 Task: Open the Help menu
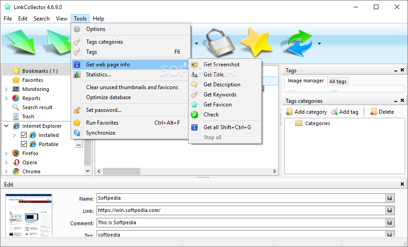pos(98,19)
